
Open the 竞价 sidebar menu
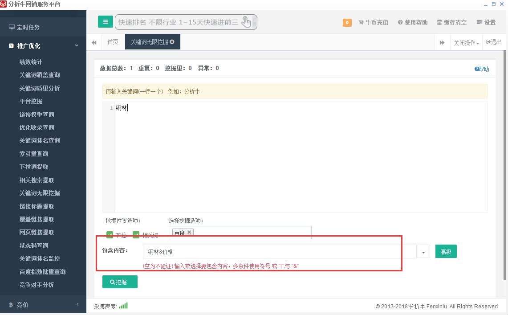pos(21,305)
